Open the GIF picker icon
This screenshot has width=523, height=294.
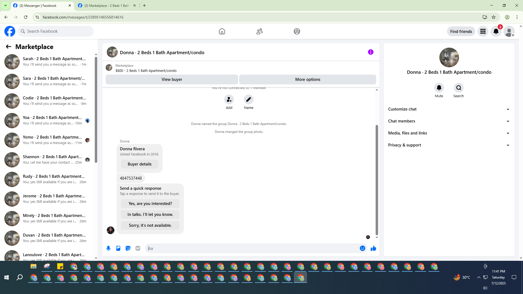pos(138,248)
